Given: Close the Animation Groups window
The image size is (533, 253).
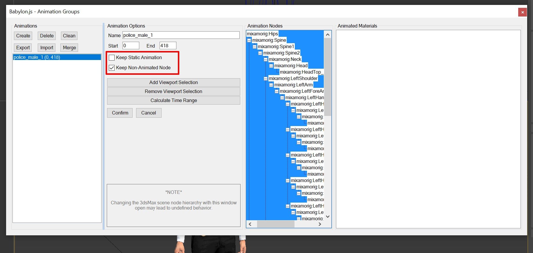Looking at the screenshot, I should (x=523, y=12).
